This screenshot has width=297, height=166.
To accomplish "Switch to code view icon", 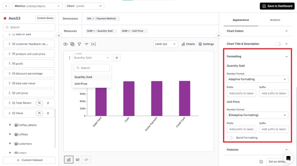I will (86, 160).
